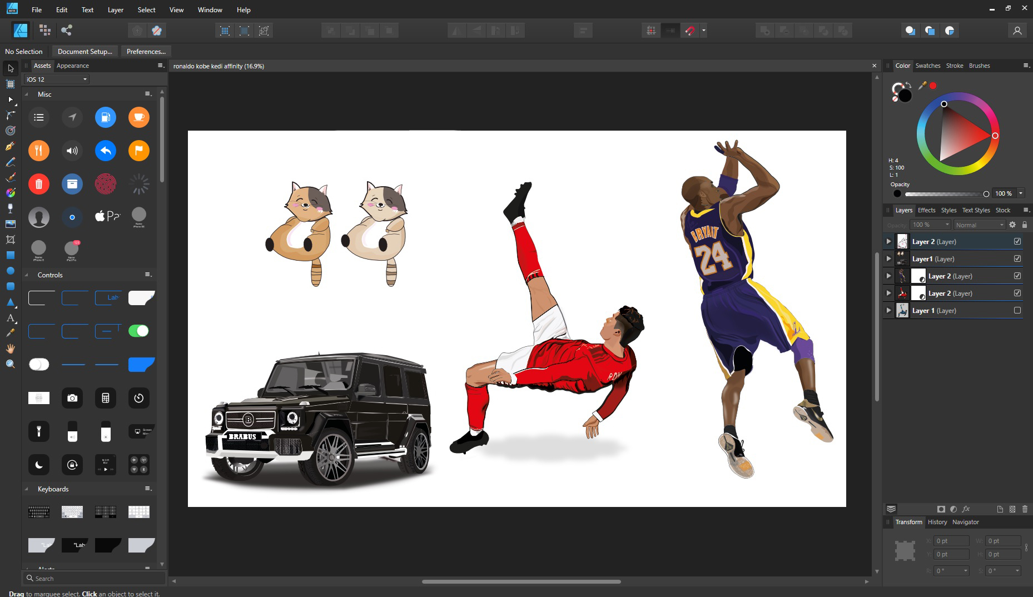Hide the top Layer 2 via checkbox
The height and width of the screenshot is (597, 1033).
(x=1017, y=242)
